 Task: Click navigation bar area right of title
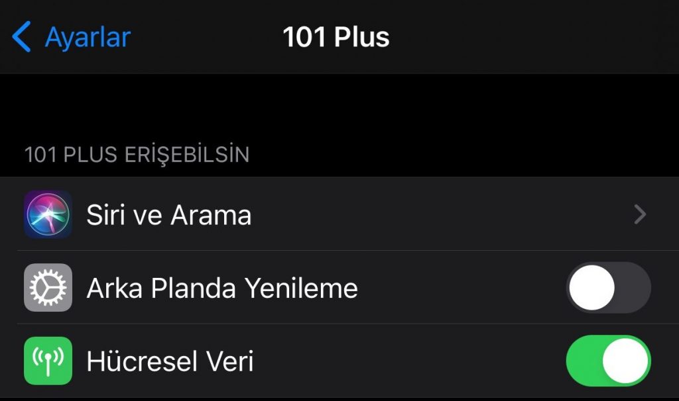[532, 37]
